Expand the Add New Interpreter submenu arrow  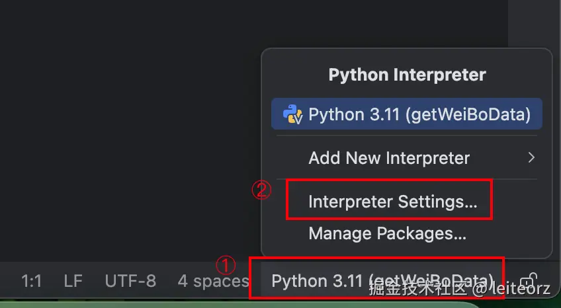pyautogui.click(x=531, y=158)
